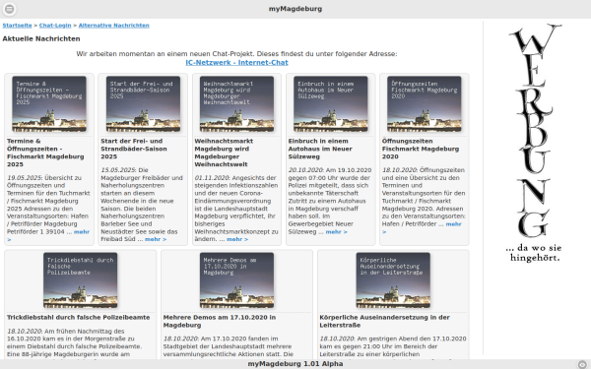Follow 'mehr >' link in Autohaus Einbruch card
Viewport: 591px width, 369px height.
click(x=337, y=232)
